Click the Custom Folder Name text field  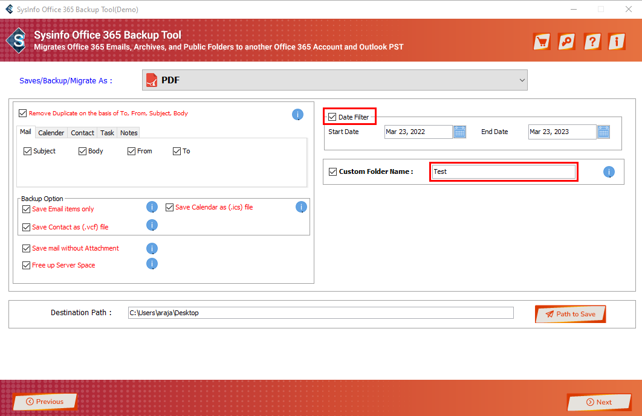point(503,171)
